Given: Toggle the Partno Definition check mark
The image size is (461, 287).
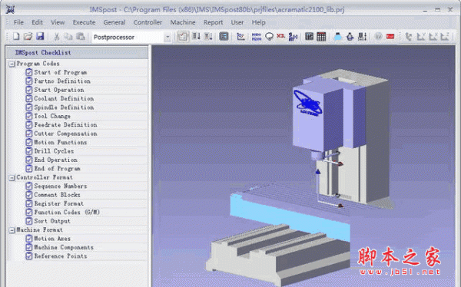Looking at the screenshot, I should point(29,81).
